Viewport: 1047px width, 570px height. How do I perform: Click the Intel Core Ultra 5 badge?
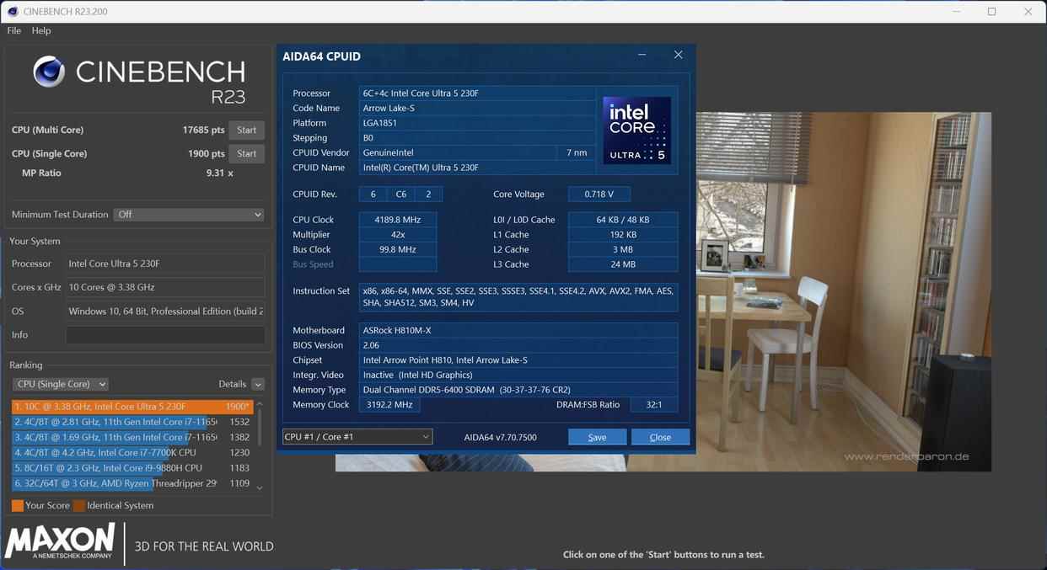[637, 131]
